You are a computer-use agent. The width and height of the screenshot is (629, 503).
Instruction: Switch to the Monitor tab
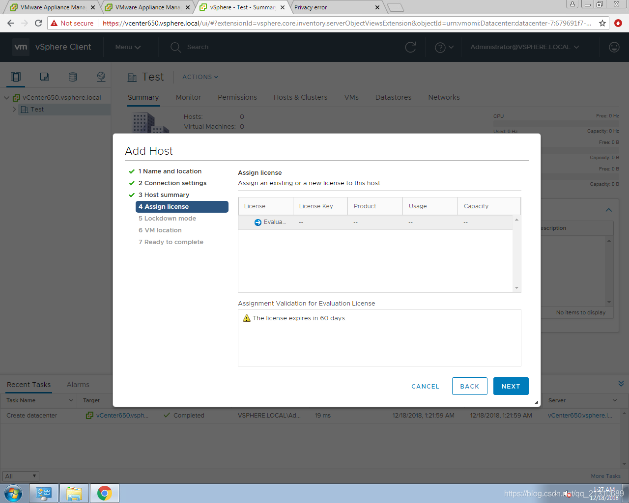click(x=188, y=97)
